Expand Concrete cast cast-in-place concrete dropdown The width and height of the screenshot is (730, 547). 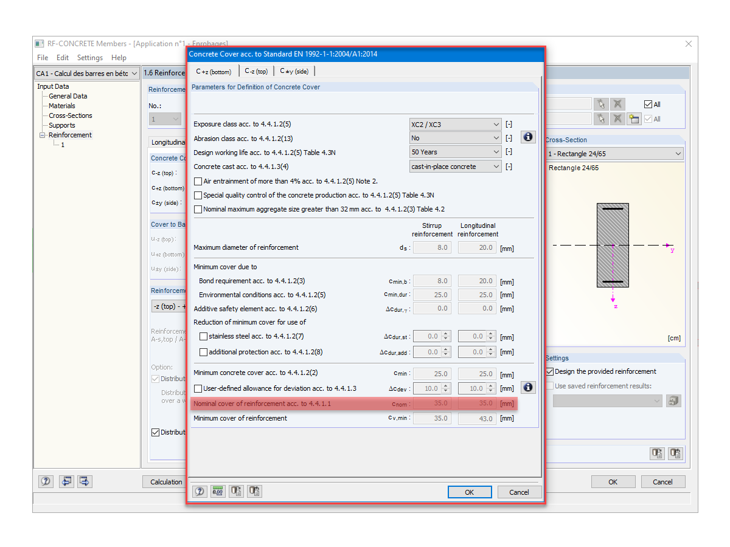tap(456, 167)
